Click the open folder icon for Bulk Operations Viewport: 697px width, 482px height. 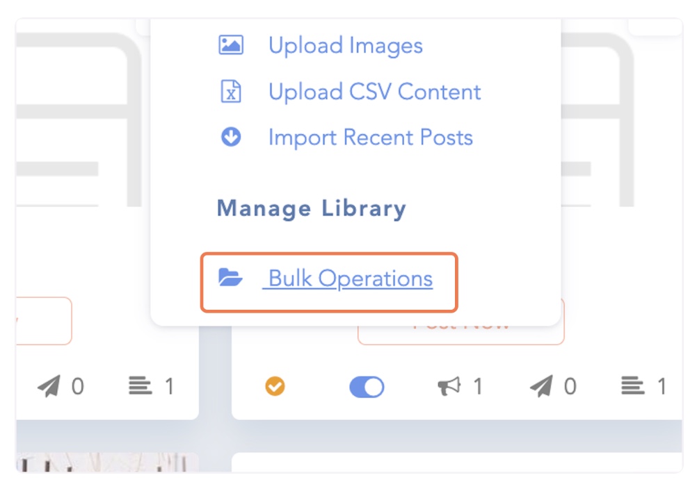coord(230,279)
